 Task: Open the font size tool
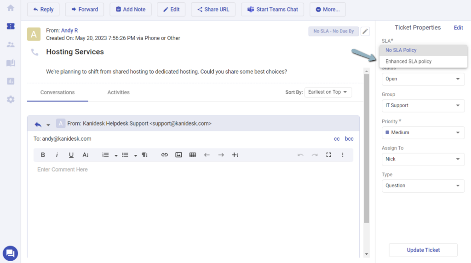[85, 155]
